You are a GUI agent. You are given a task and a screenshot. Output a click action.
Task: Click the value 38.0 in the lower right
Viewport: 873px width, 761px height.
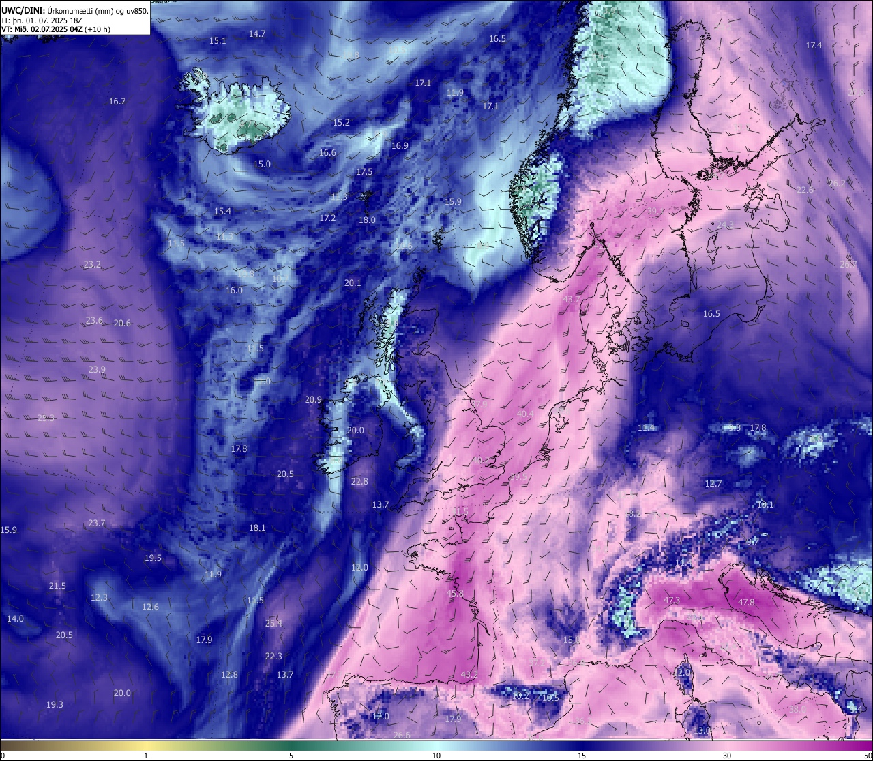pyautogui.click(x=797, y=710)
